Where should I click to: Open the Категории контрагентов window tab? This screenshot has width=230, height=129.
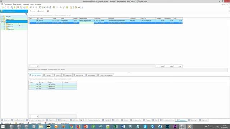point(35,120)
